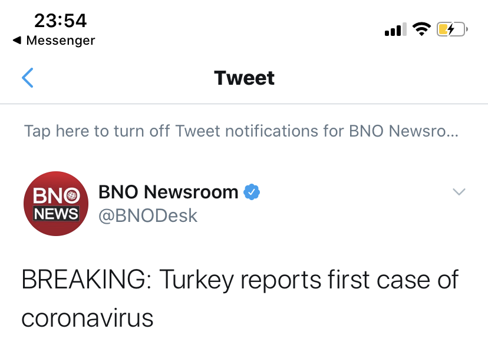Image resolution: width=488 pixels, height=342 pixels.
Task: Tap the Tweet header title
Action: [244, 78]
